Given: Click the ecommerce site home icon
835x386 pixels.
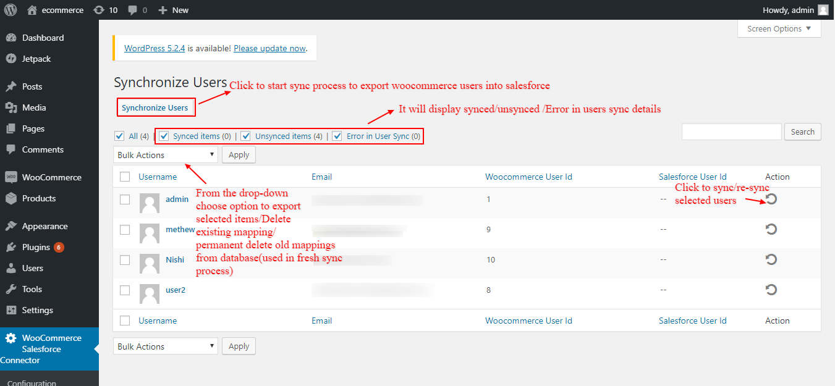Looking at the screenshot, I should point(33,10).
